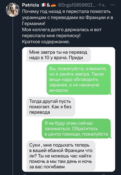
Task: Open the gray bubble 'Міне завтра ты на перевод'
Action: [59, 55]
